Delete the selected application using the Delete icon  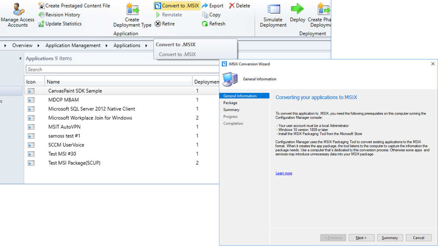(239, 5)
